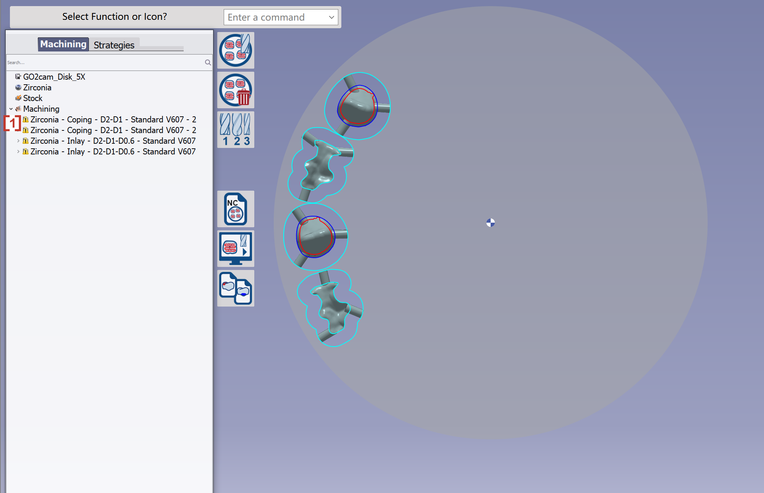Click the upper inlay part in the disk
The height and width of the screenshot is (493, 764).
(x=321, y=166)
